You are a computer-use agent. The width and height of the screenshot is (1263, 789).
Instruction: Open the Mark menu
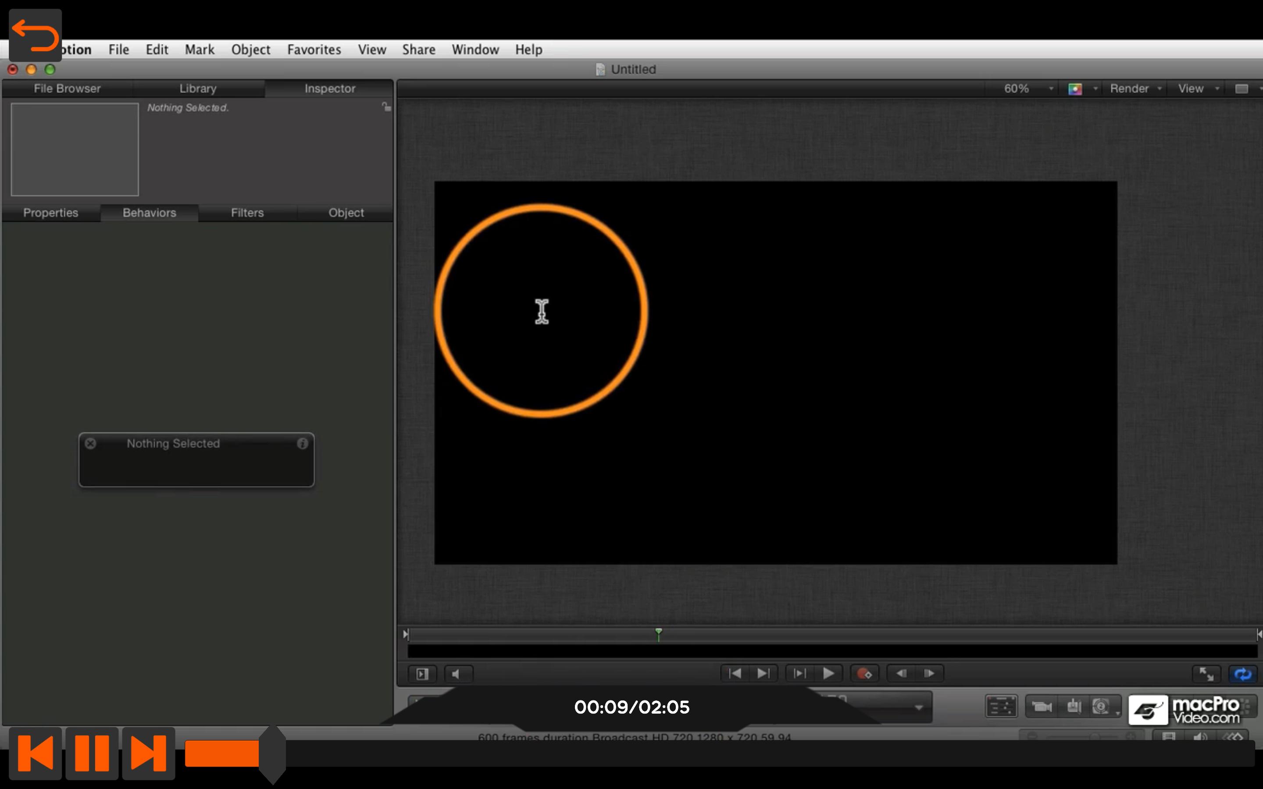(200, 50)
